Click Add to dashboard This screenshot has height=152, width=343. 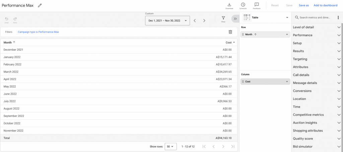coord(325,5)
